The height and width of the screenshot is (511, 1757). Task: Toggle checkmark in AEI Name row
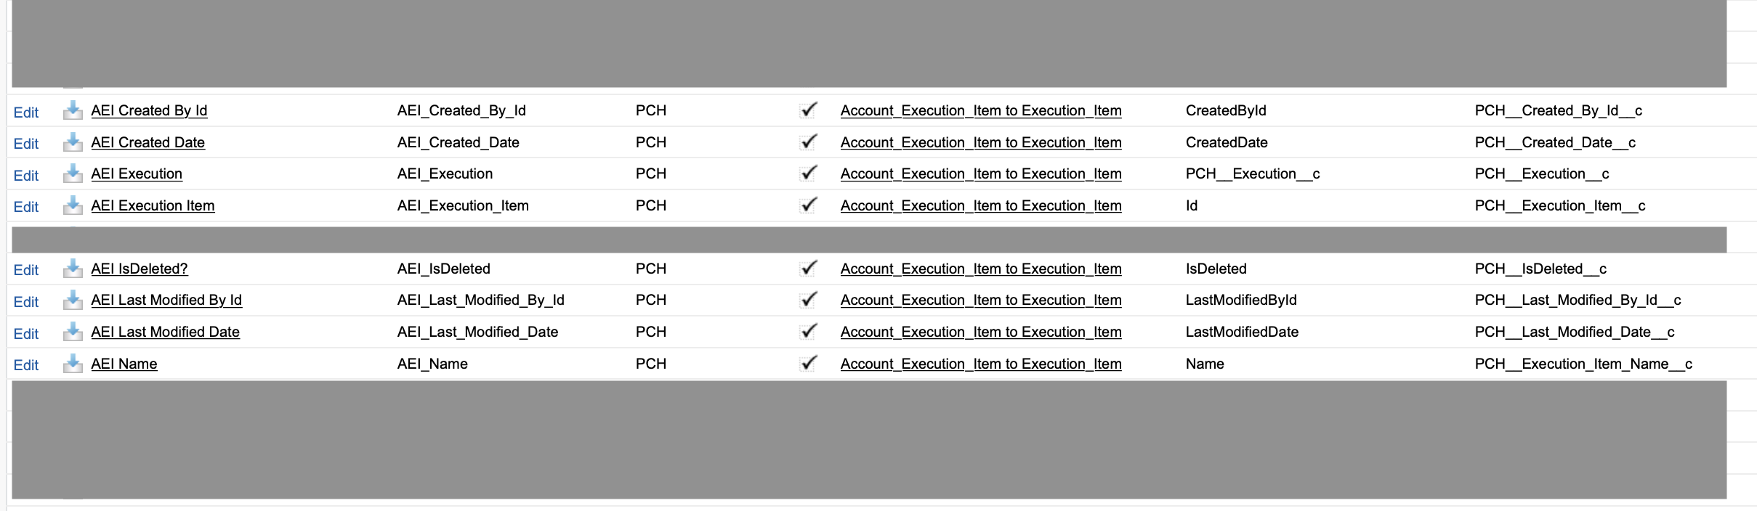click(809, 363)
